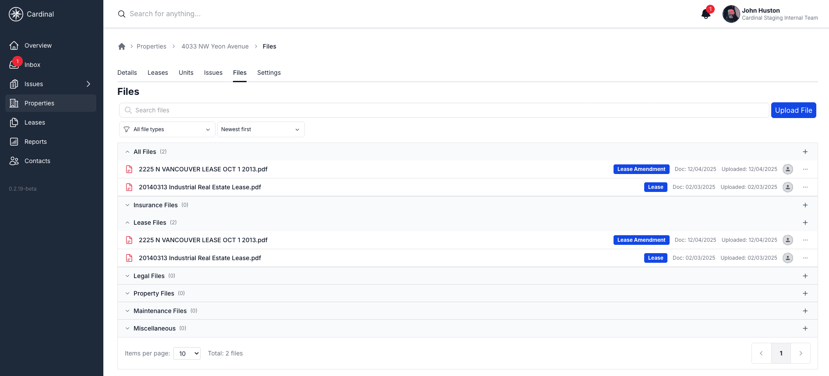Add a file to Legal Files with the plus
The image size is (829, 376).
tap(805, 276)
